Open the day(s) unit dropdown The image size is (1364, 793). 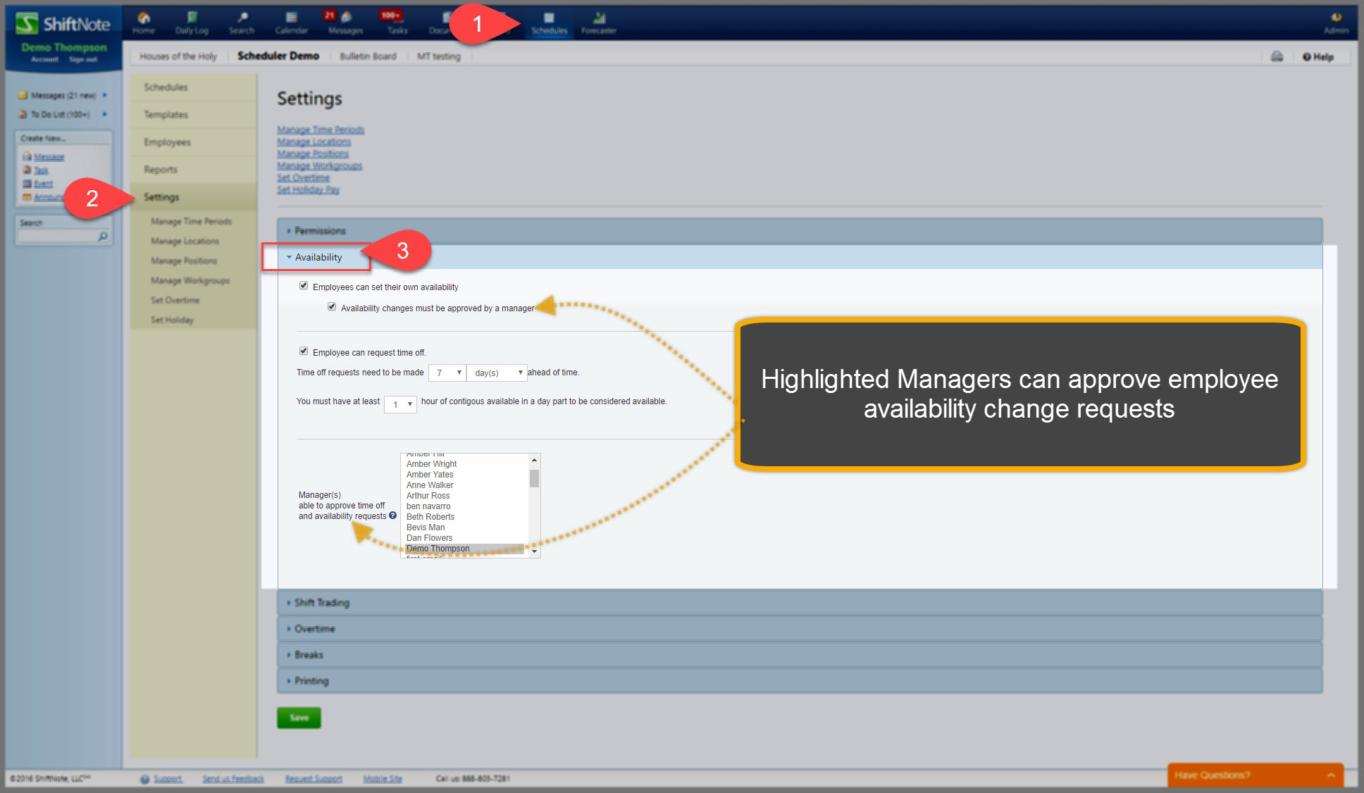pos(497,373)
